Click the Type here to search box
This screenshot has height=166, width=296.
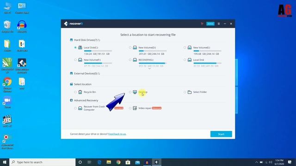pos(42,162)
